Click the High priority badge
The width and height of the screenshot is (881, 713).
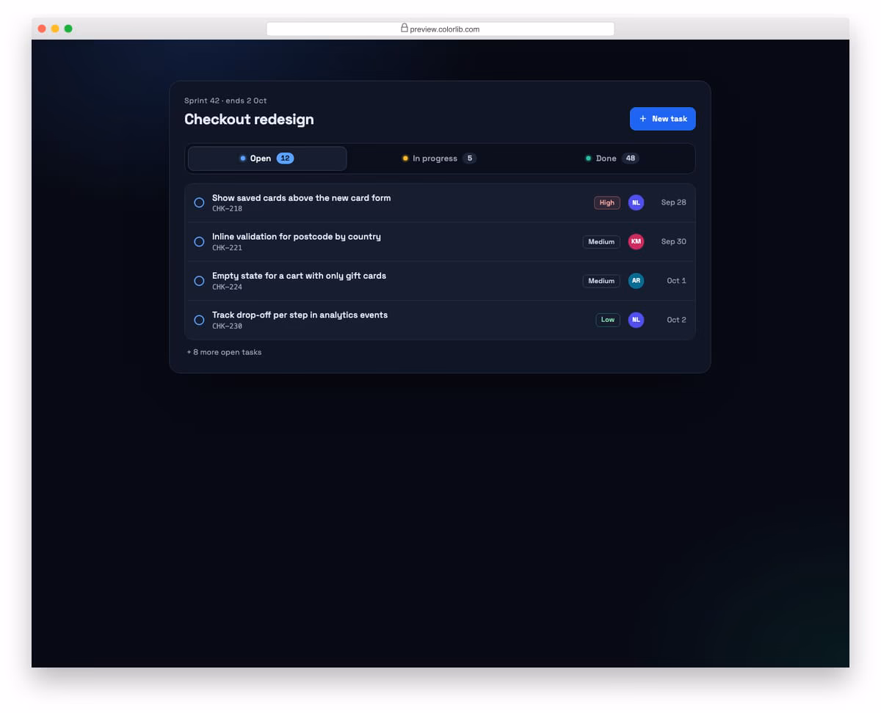(x=607, y=202)
